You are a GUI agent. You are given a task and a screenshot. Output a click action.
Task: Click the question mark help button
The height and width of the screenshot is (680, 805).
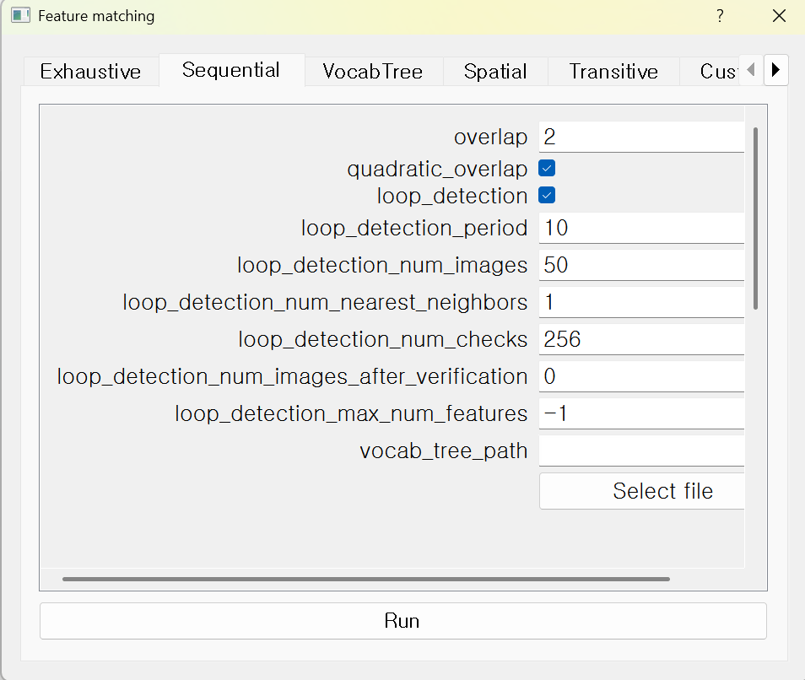pos(720,16)
